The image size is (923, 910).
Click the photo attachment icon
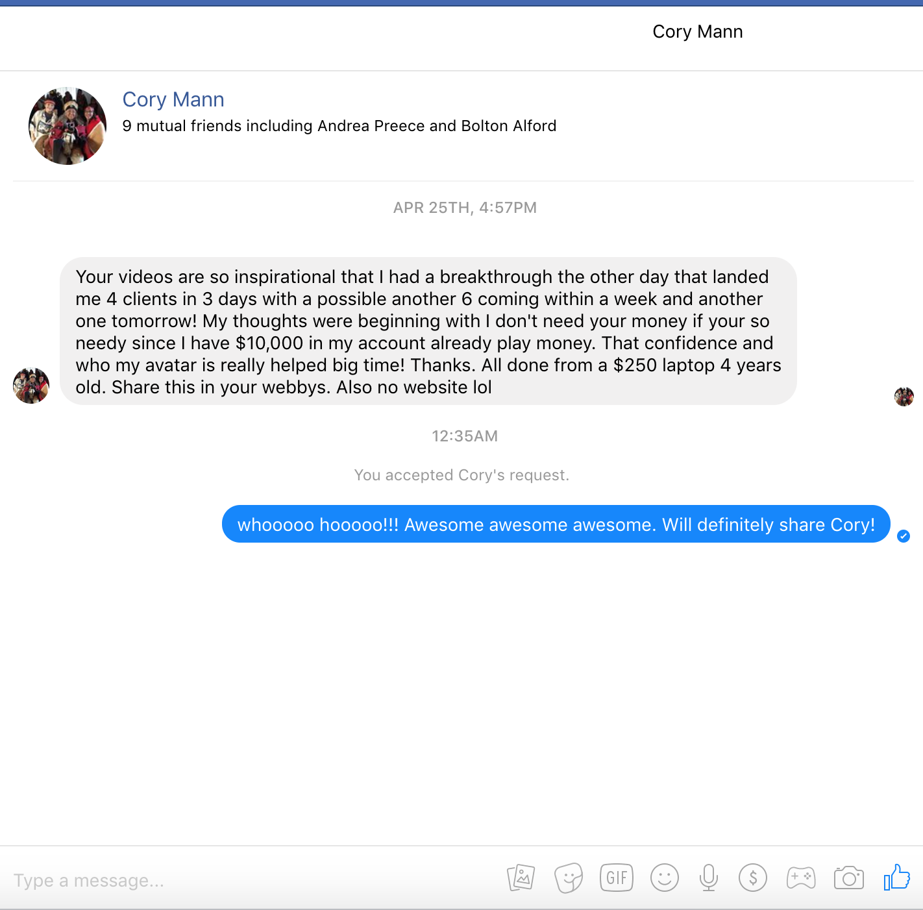pyautogui.click(x=521, y=878)
